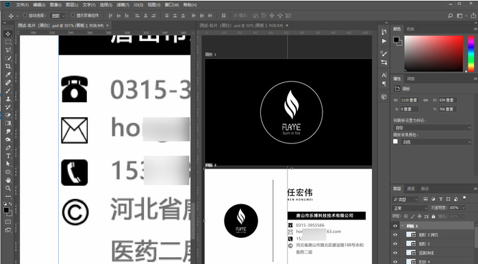Image resolution: width=478 pixels, height=264 pixels.
Task: Select the Zoom tool in toolbar
Action: pyautogui.click(x=8, y=189)
